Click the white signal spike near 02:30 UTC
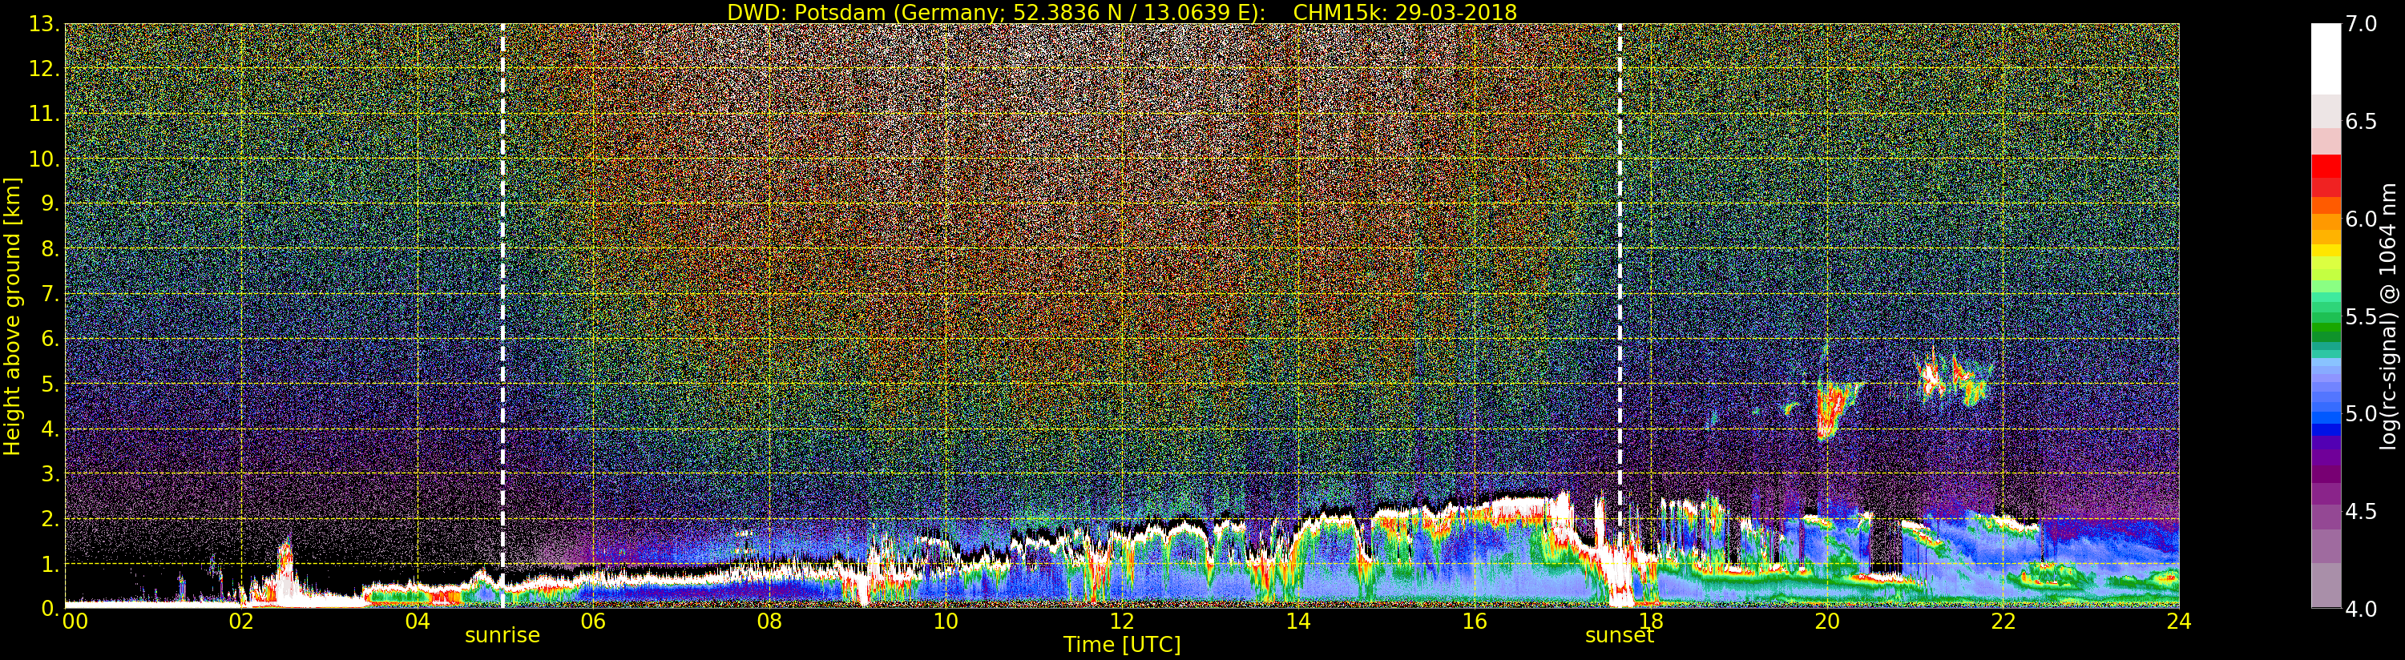This screenshot has width=2405, height=660. (x=285, y=569)
